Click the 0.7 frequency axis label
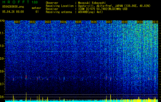 [x=2, y=84]
